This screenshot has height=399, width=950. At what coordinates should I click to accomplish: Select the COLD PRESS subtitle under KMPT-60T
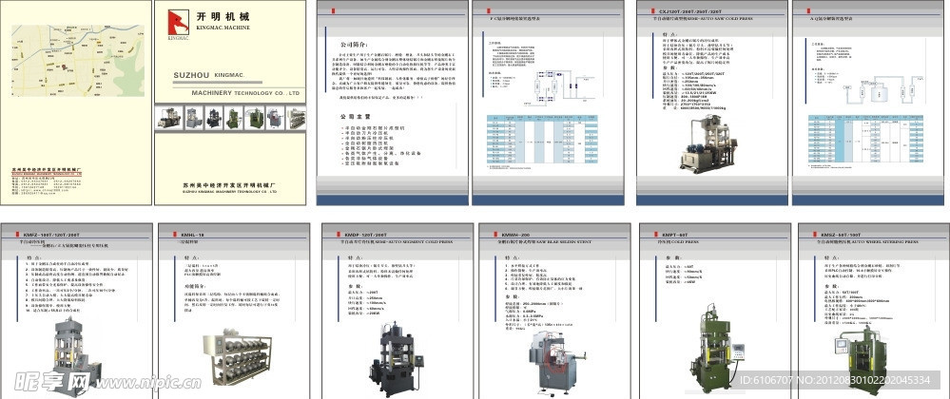685,241
